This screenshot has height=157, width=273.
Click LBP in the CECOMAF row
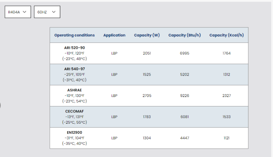click(114, 117)
